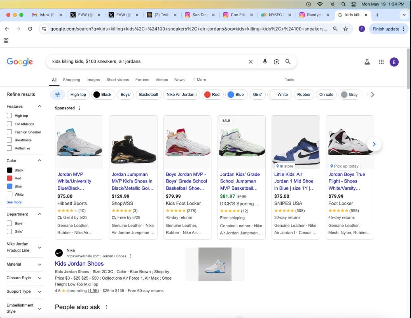Advance sponsored carousel with next arrow
Viewport: 411px width, 318px height.
click(374, 144)
